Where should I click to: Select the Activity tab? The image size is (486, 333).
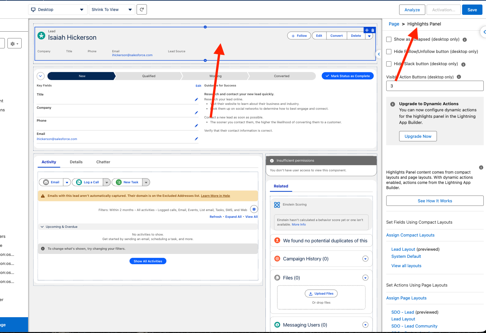(x=49, y=162)
